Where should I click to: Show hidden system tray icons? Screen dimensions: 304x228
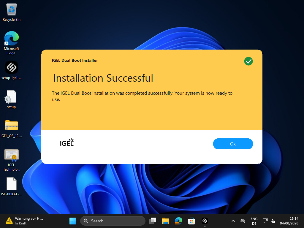tap(233, 221)
